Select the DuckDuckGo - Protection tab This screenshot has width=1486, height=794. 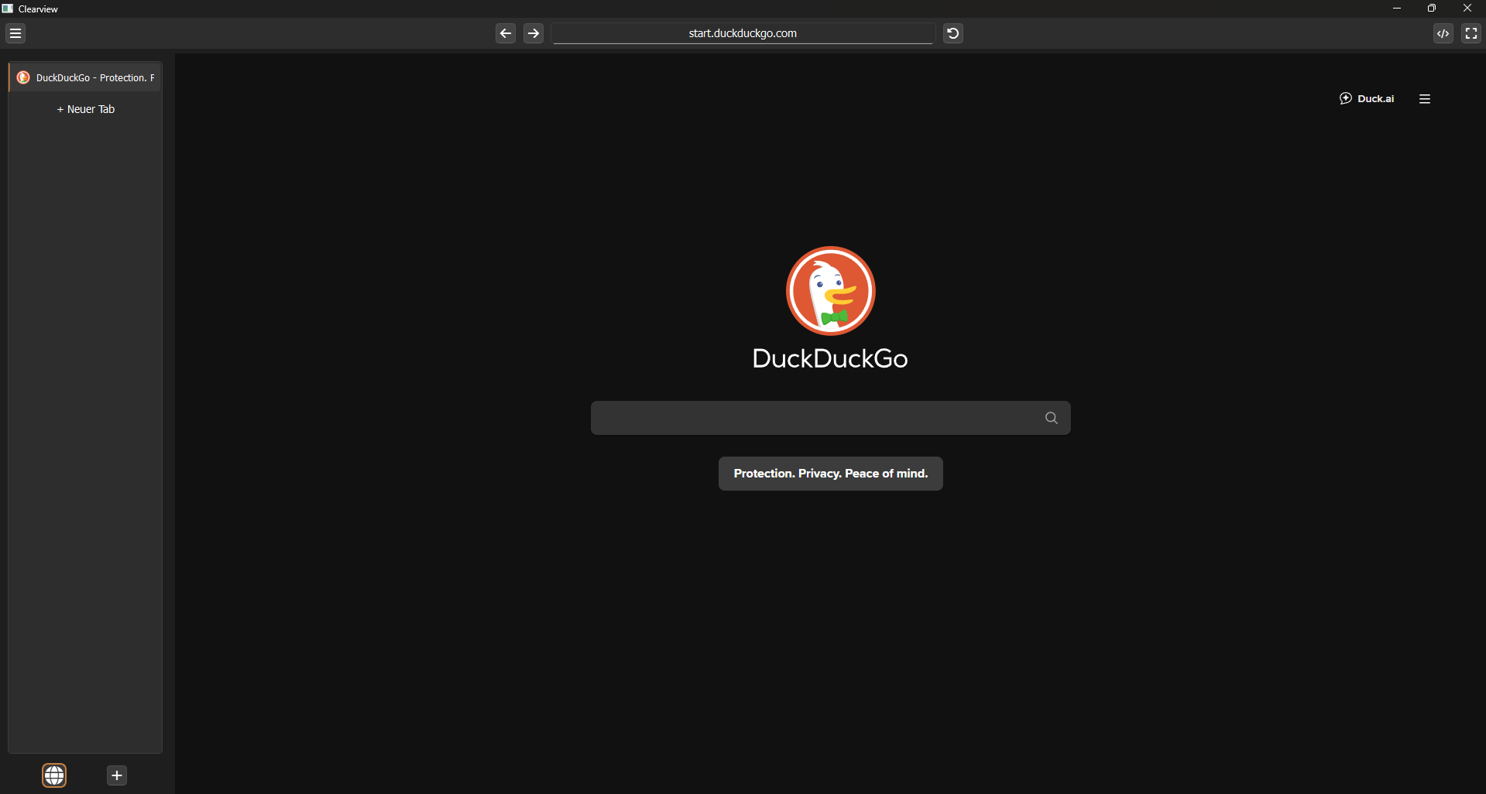point(85,77)
